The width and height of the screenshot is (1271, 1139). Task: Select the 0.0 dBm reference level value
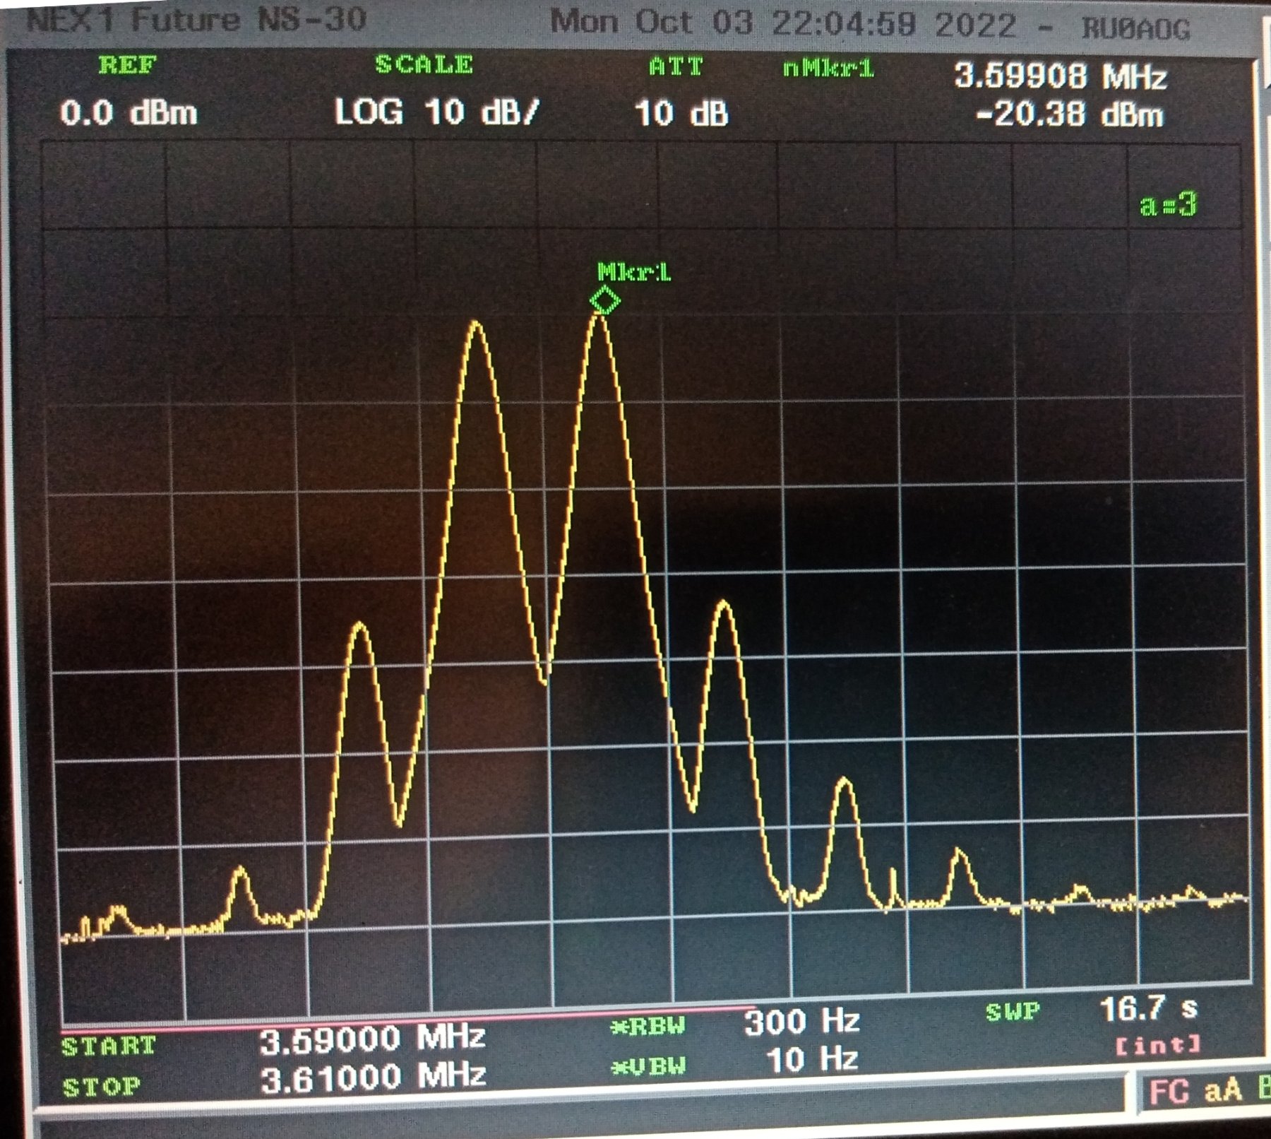(129, 113)
